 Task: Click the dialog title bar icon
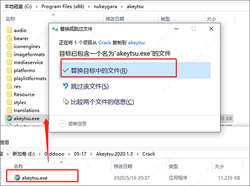[x=55, y=29]
